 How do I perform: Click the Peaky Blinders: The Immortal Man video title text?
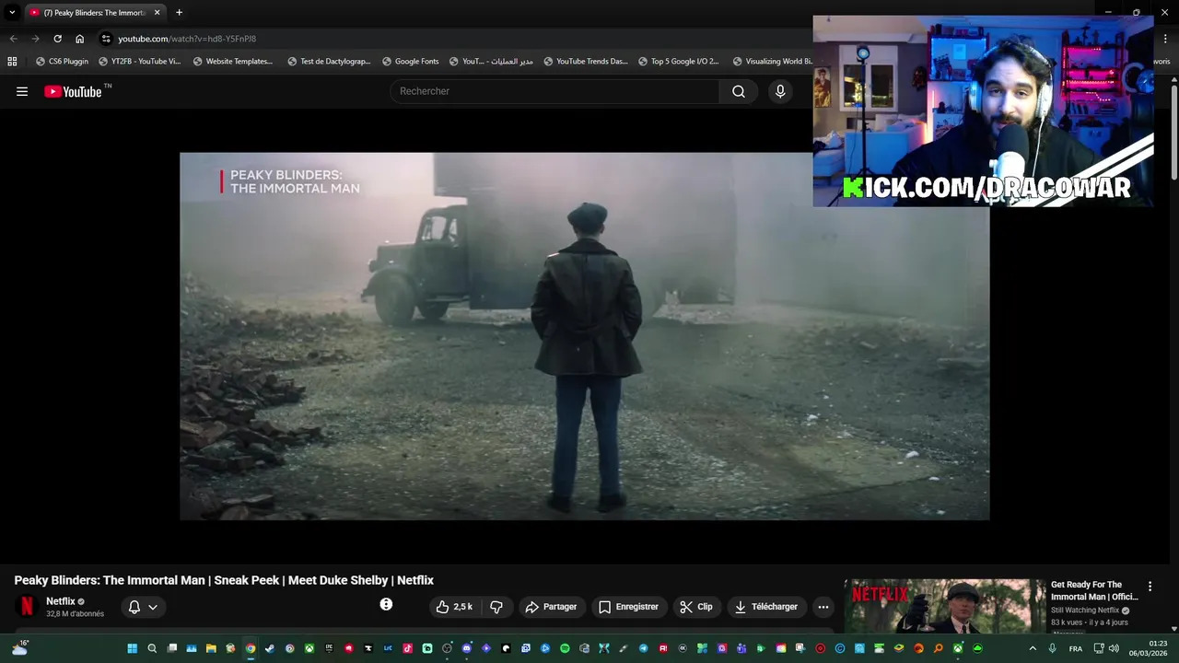click(x=224, y=580)
